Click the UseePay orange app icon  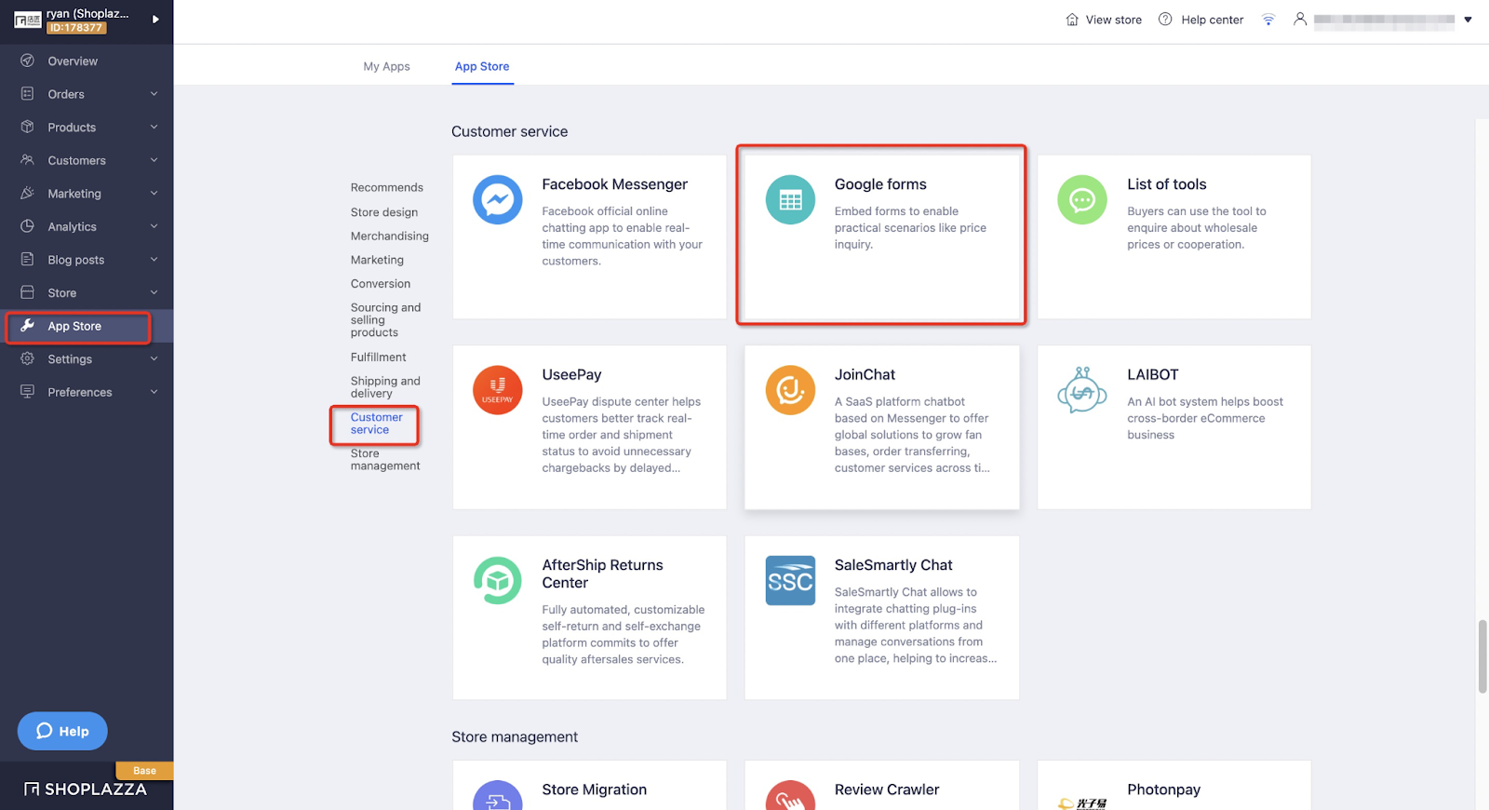pyautogui.click(x=498, y=390)
